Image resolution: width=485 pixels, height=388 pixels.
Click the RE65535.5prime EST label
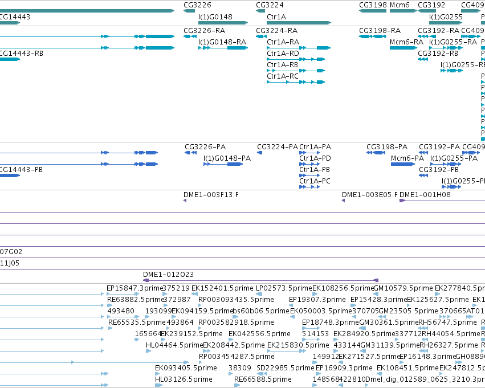coord(137,322)
